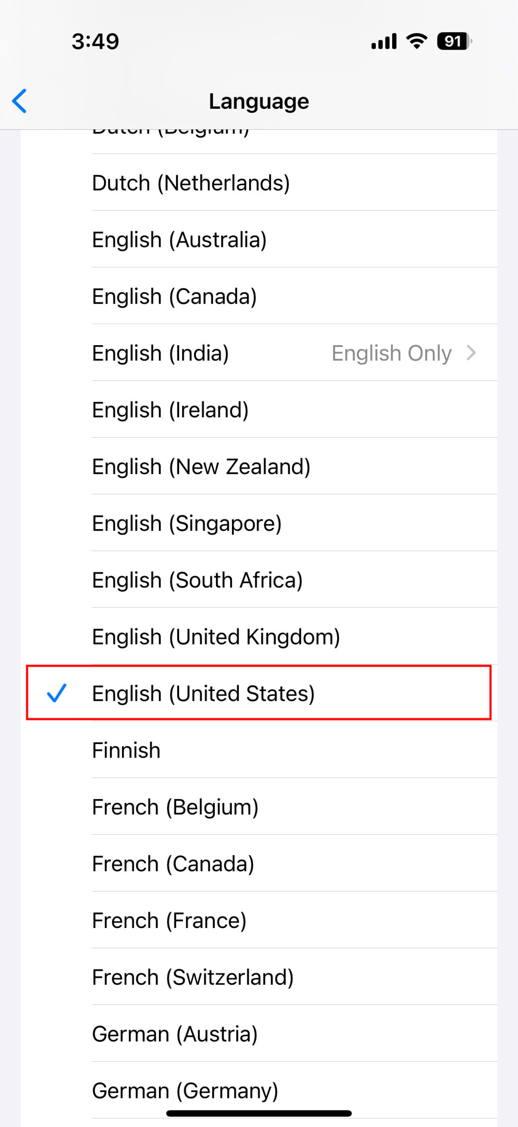Select English (Ireland) language
518x1127 pixels.
click(x=170, y=410)
